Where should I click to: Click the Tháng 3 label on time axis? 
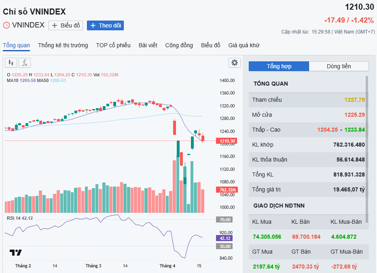(93, 266)
